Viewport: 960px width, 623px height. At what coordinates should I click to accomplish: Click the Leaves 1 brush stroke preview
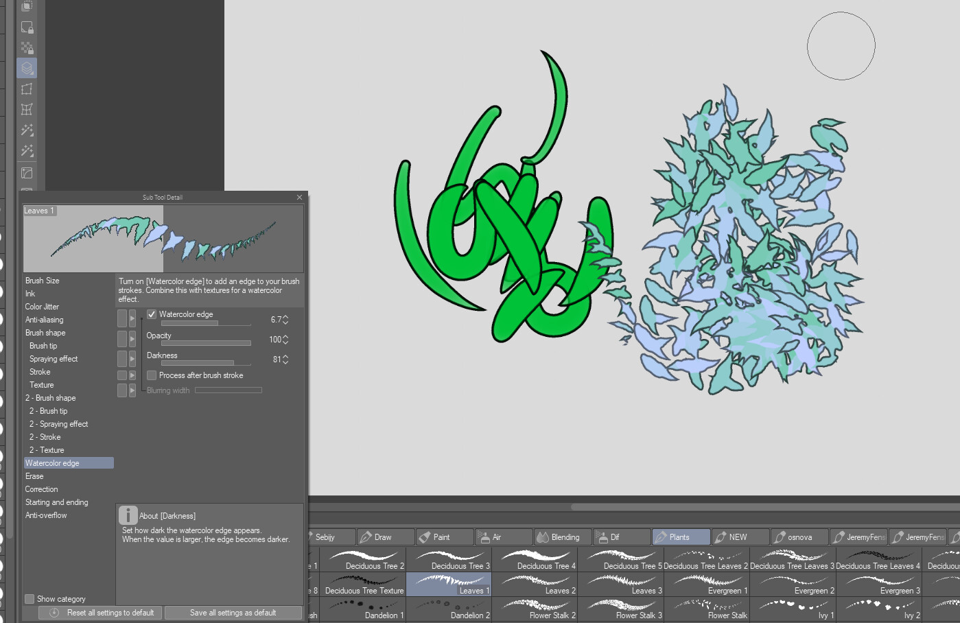click(x=163, y=239)
